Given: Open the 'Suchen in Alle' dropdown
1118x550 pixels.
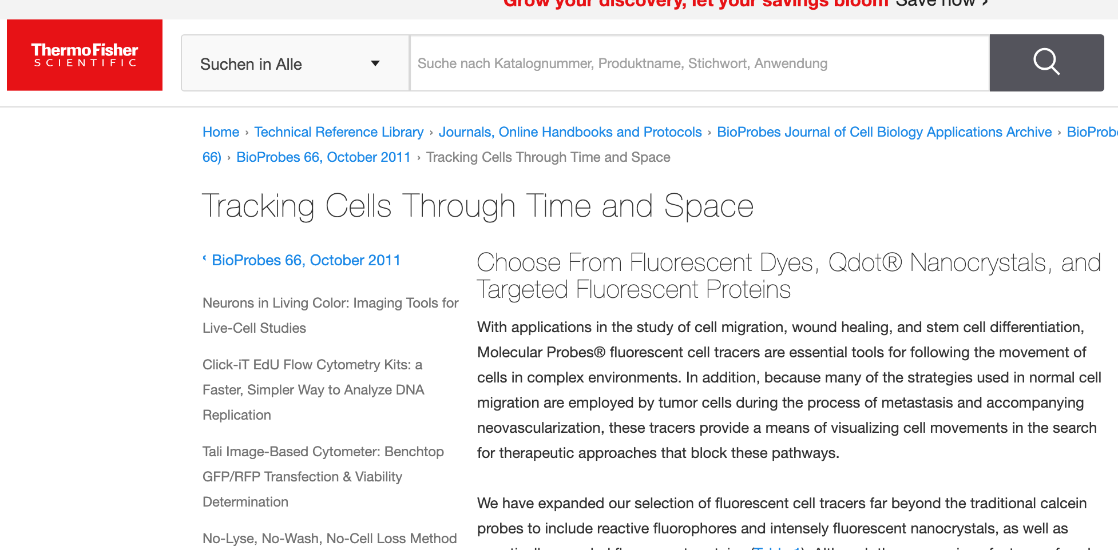Looking at the screenshot, I should point(295,63).
